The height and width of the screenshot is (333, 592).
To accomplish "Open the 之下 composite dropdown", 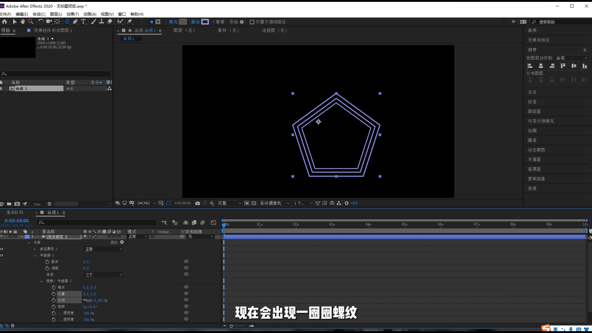I will 103,275.
